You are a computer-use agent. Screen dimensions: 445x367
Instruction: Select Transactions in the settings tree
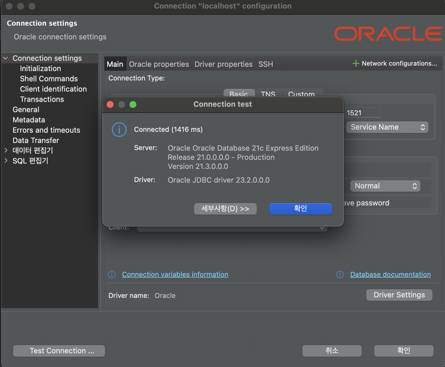coord(42,99)
